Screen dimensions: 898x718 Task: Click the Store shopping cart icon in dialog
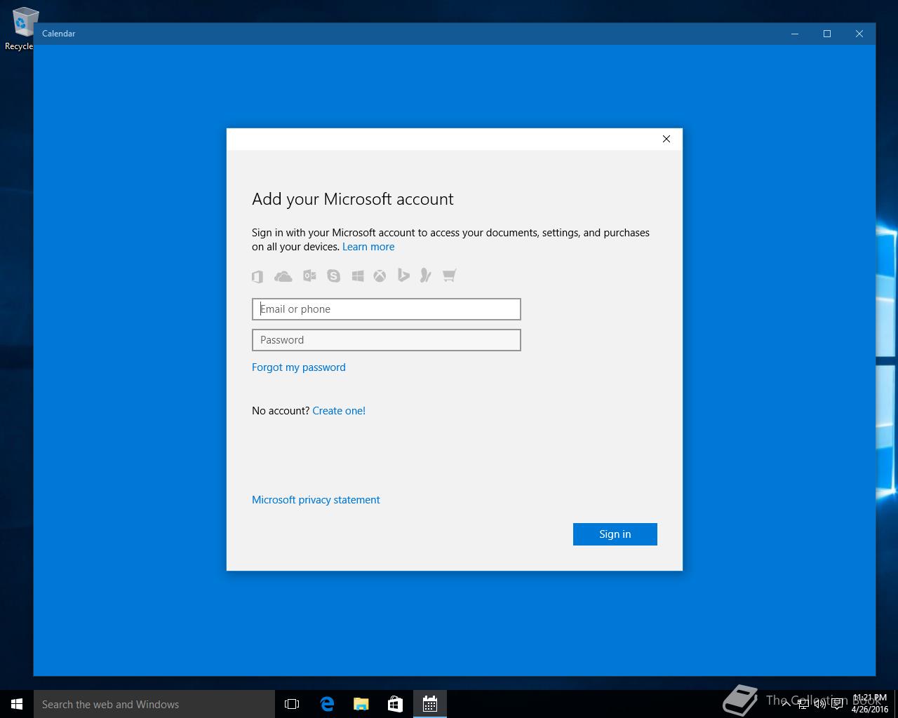pos(449,276)
